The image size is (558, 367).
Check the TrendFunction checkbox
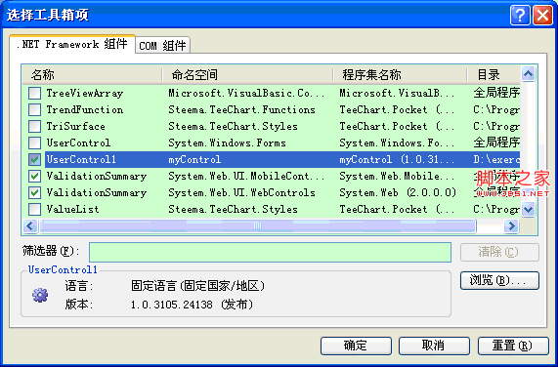click(x=34, y=109)
